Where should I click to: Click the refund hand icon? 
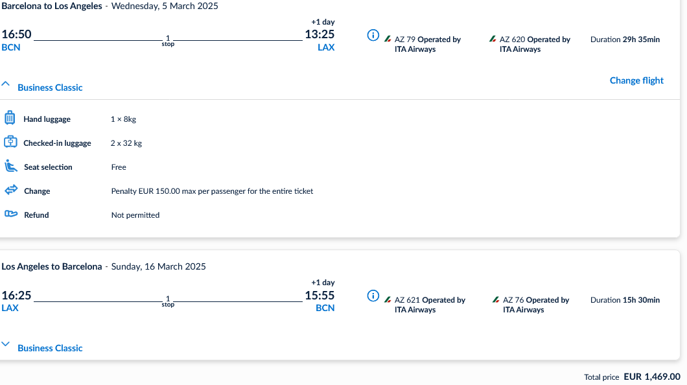coord(10,215)
